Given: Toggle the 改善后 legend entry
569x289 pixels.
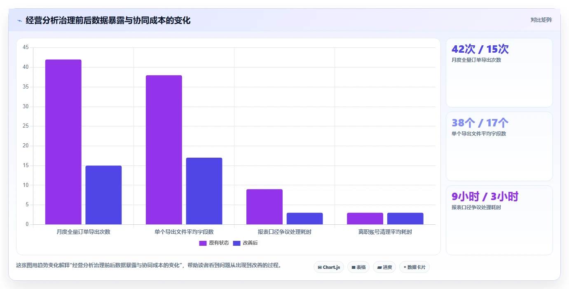Looking at the screenshot, I should [245, 243].
